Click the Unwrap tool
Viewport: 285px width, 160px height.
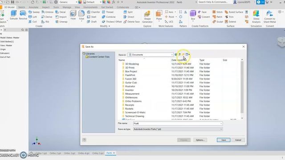(x=61, y=22)
